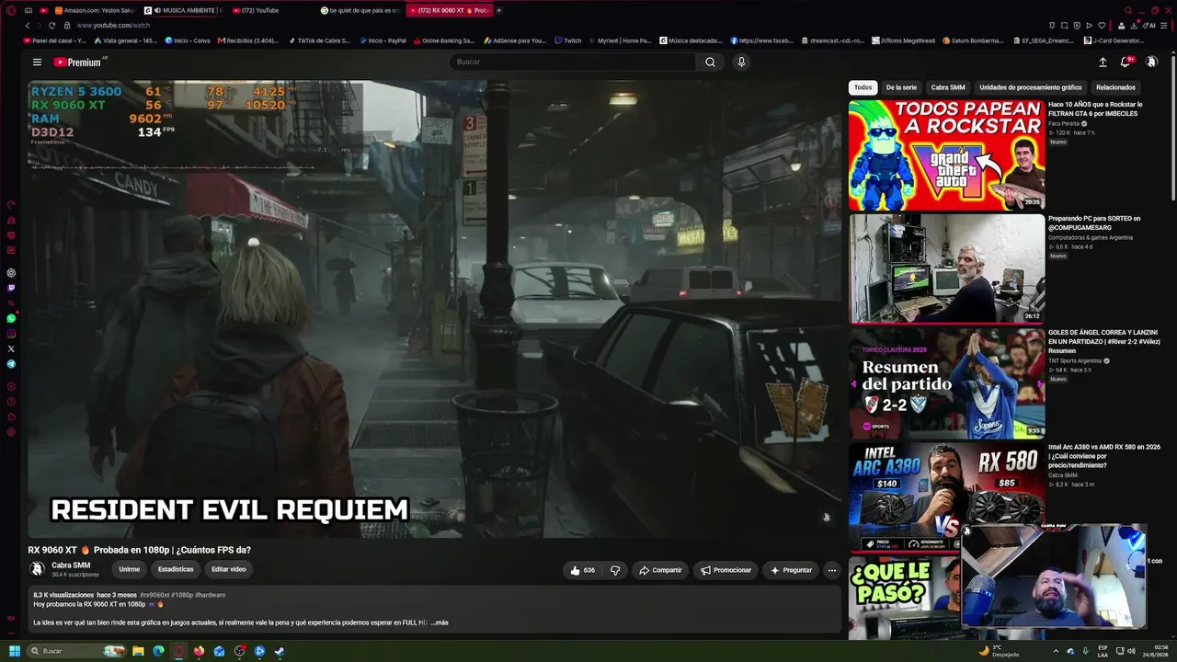This screenshot has height=662, width=1177.
Task: Click the YouTube search input field
Action: (x=573, y=62)
